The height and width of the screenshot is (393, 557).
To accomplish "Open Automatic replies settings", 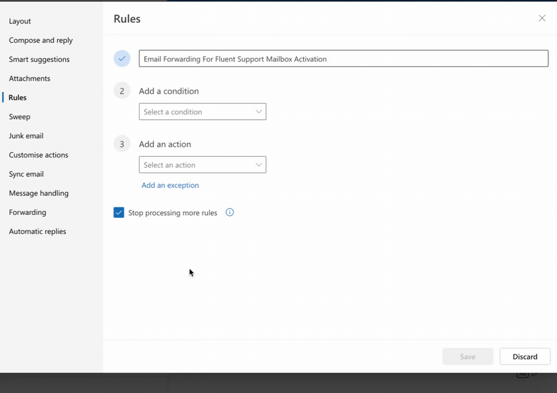I will tap(37, 231).
